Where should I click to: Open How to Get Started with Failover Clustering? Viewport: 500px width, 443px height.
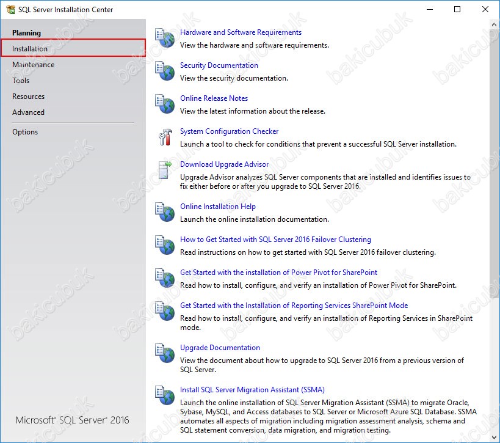pyautogui.click(x=275, y=240)
